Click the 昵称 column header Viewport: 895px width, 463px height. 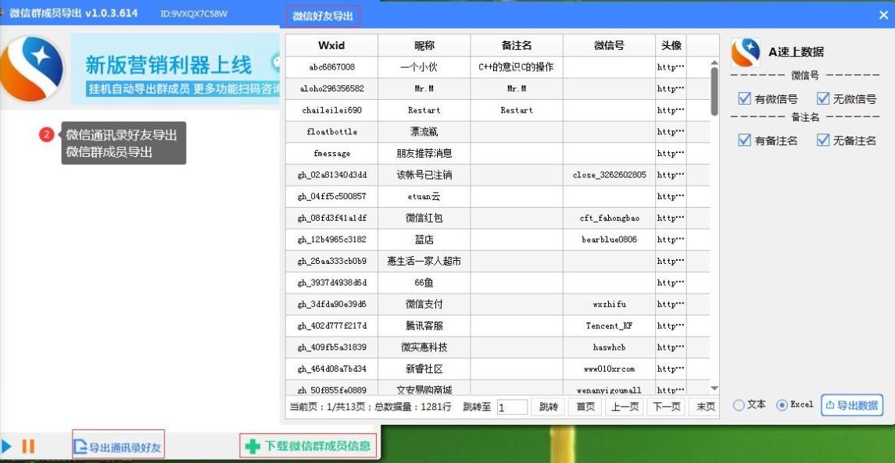[424, 45]
